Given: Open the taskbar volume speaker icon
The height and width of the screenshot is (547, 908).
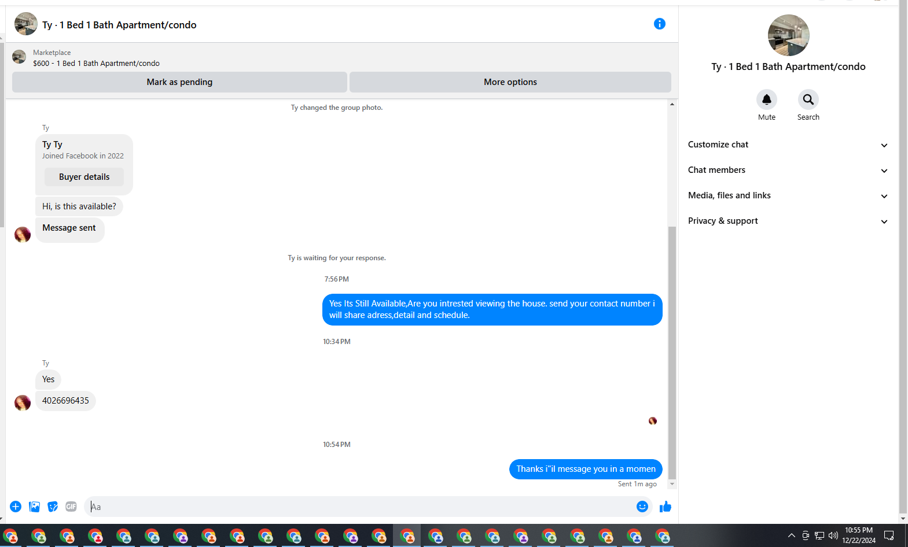Looking at the screenshot, I should [833, 535].
